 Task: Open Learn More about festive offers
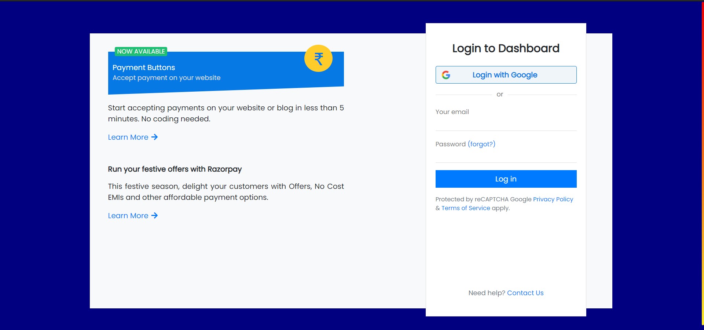coord(128,216)
